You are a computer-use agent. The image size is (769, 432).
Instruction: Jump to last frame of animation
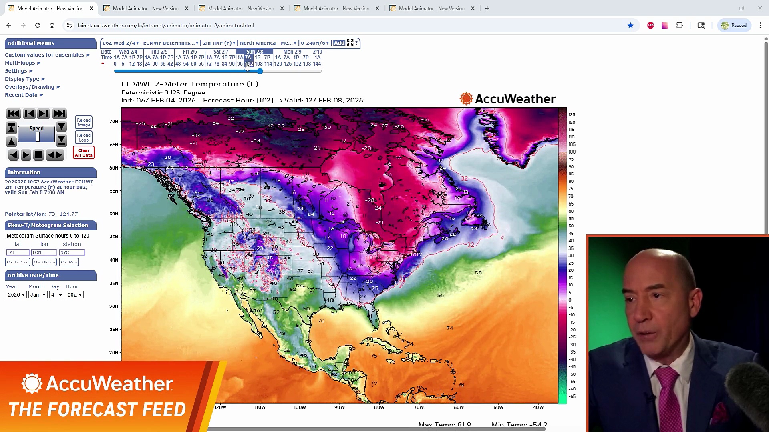(x=59, y=114)
